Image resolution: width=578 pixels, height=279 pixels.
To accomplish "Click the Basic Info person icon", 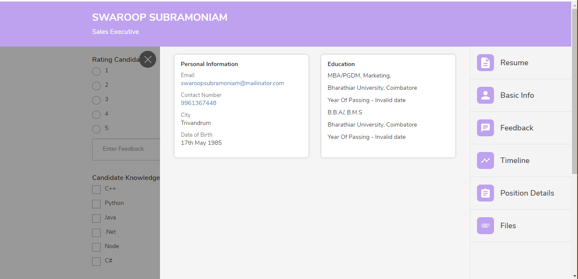I will (x=485, y=95).
